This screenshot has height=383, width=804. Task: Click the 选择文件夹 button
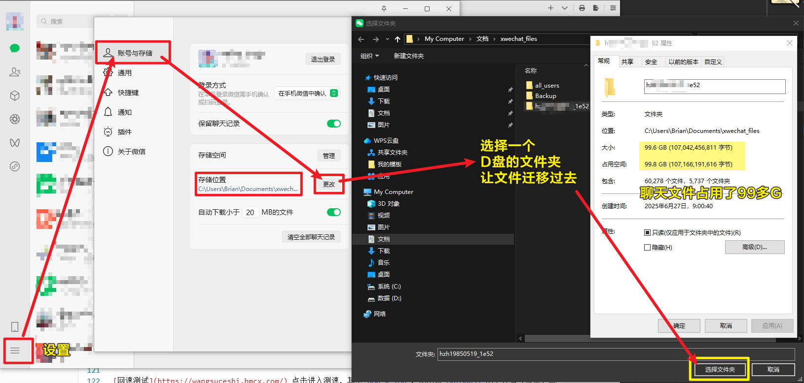click(x=720, y=369)
